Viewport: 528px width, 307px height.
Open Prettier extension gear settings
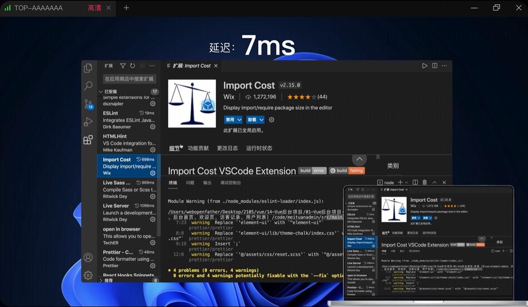[x=153, y=266]
